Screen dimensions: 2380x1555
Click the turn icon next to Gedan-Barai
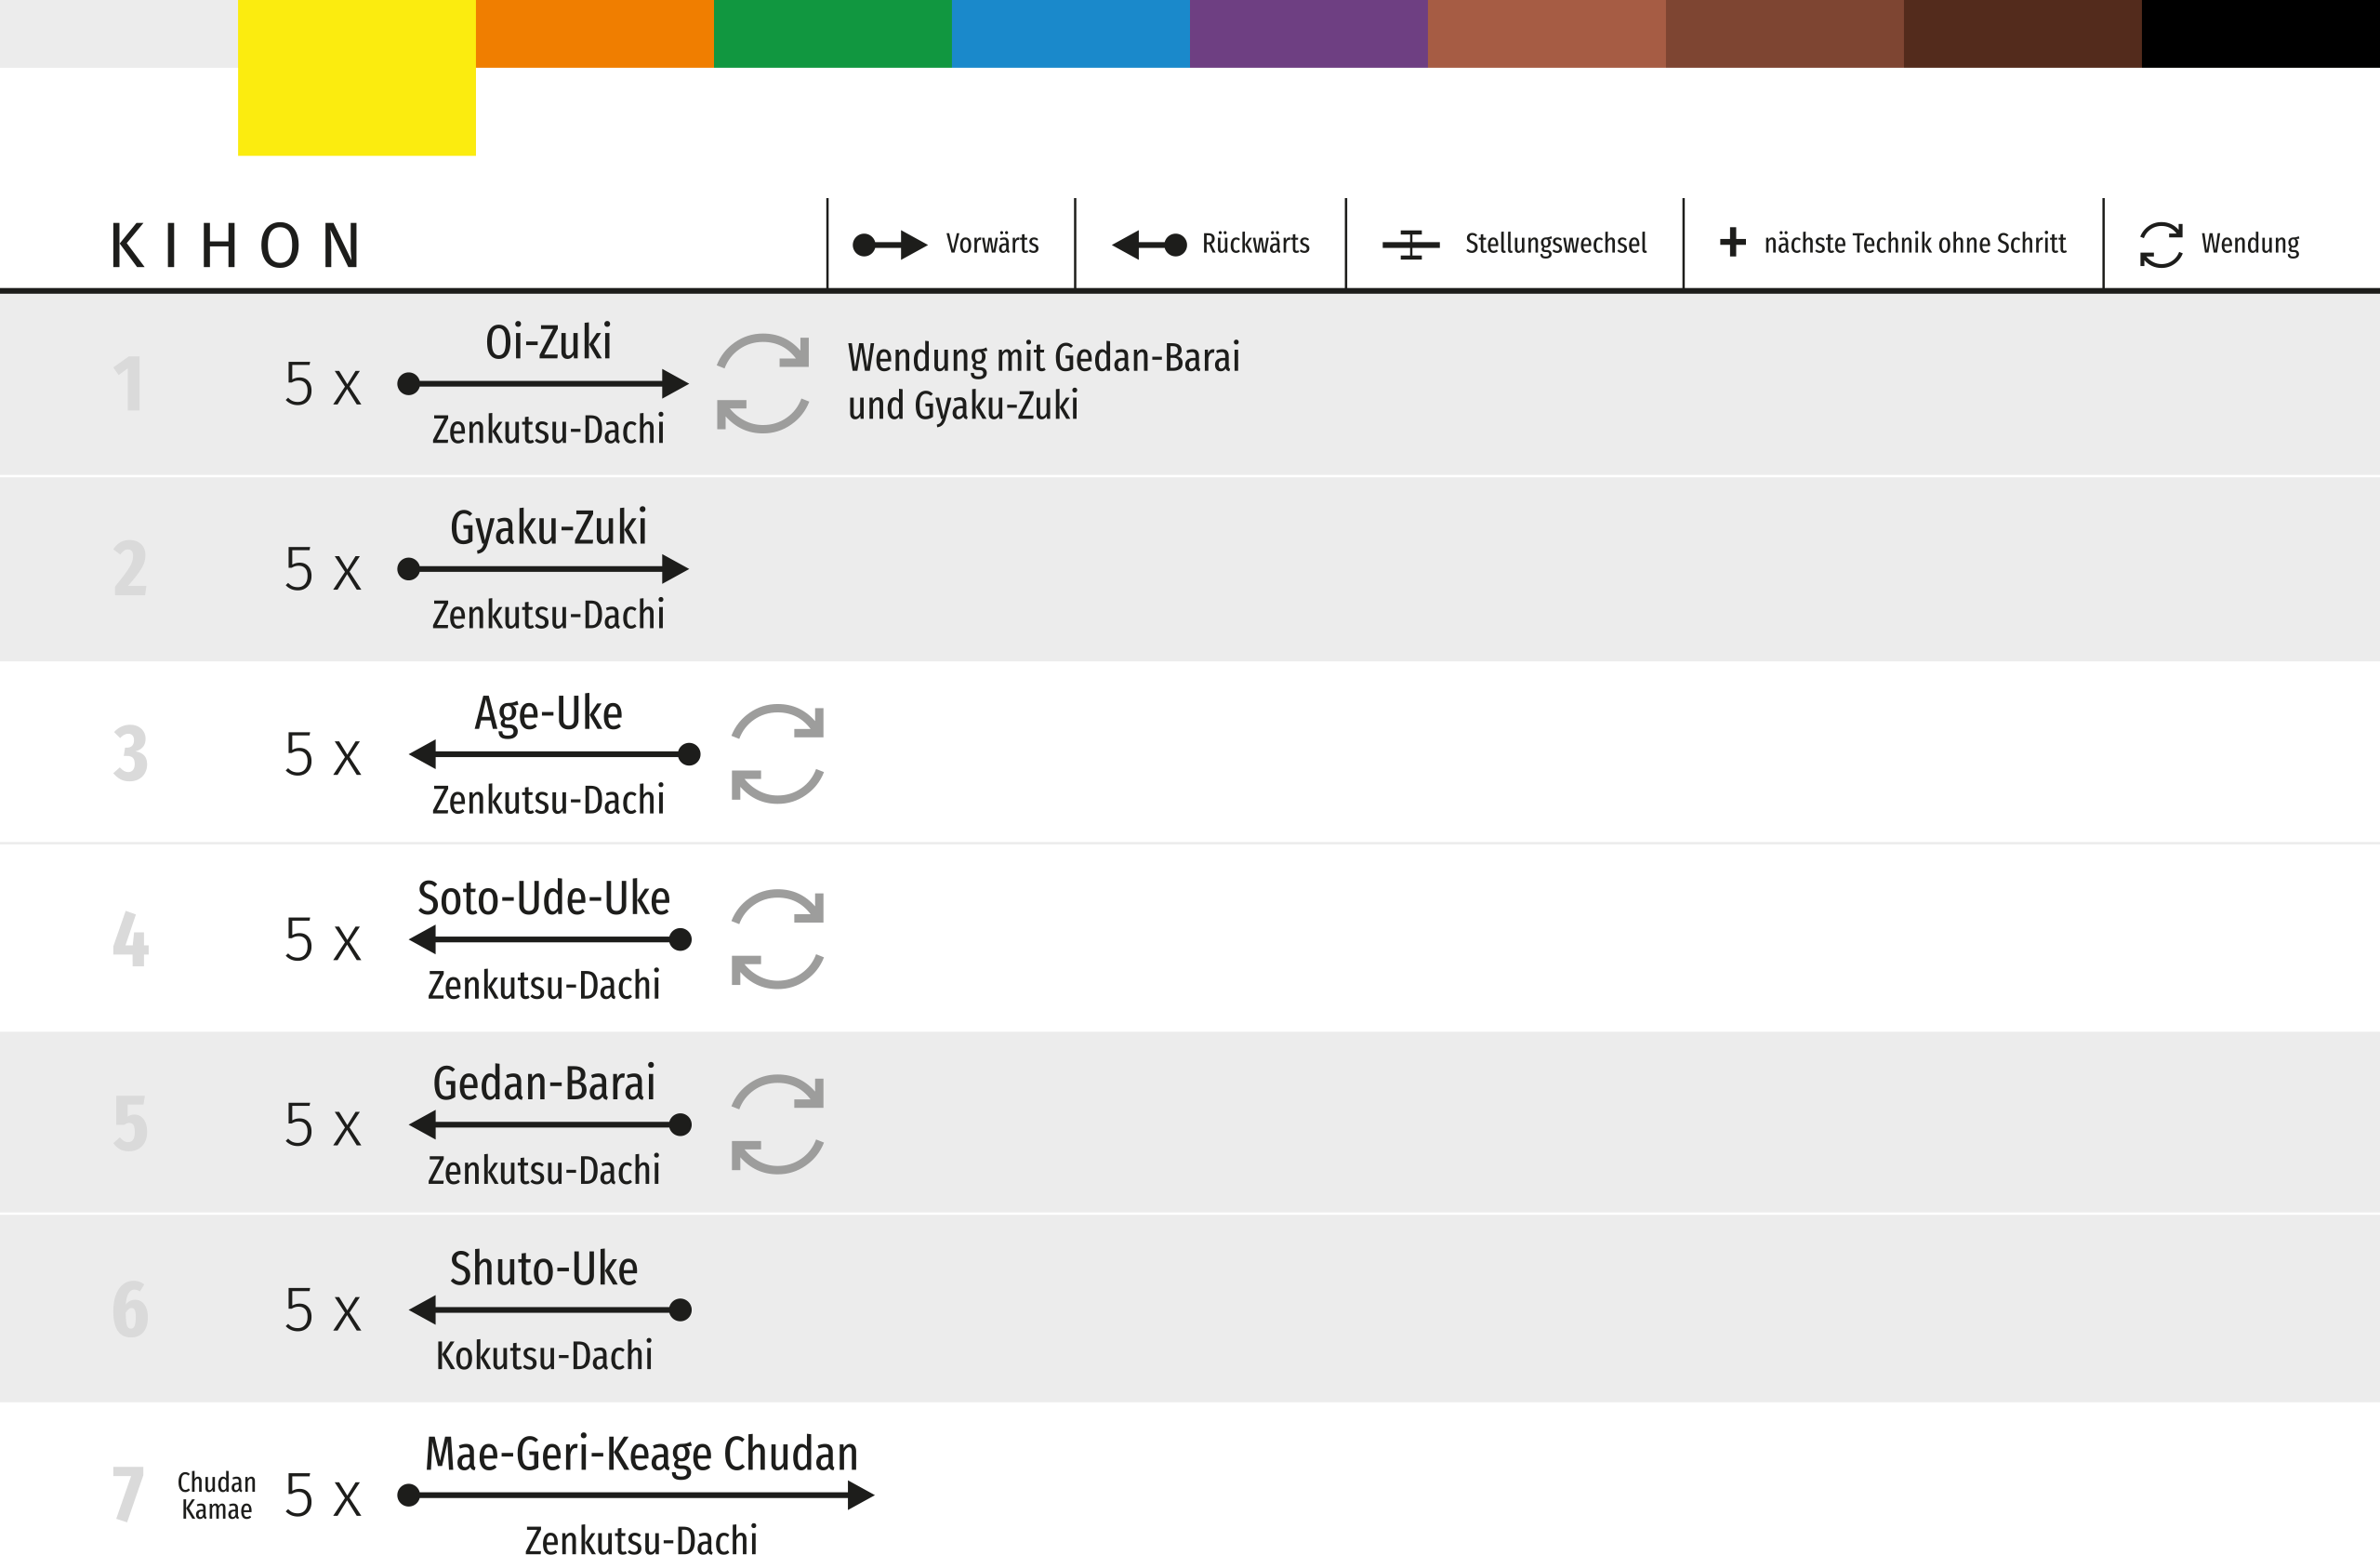pos(777,1123)
